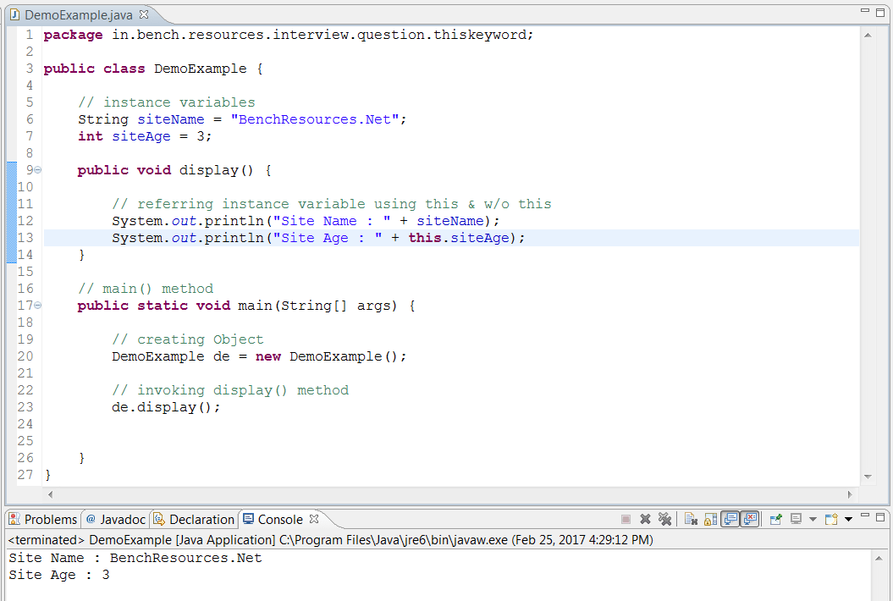Screen dimensions: 893x601
Task: Minimize the Console view panel
Action: (x=865, y=516)
